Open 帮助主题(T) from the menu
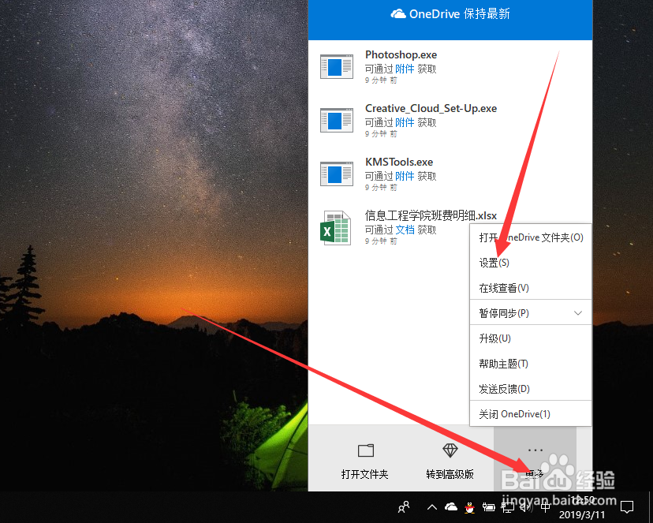Viewport: 653px width, 523px height. pyautogui.click(x=531, y=364)
